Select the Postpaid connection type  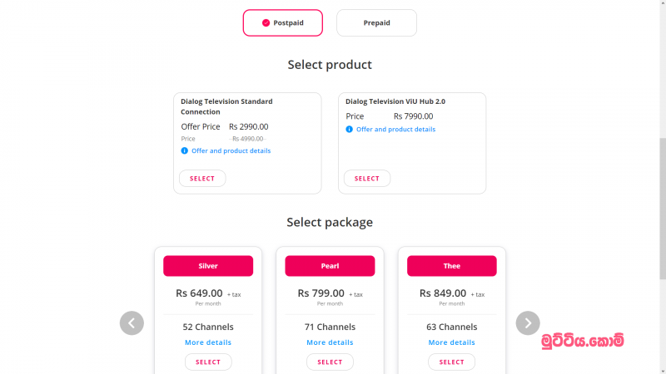(x=283, y=23)
